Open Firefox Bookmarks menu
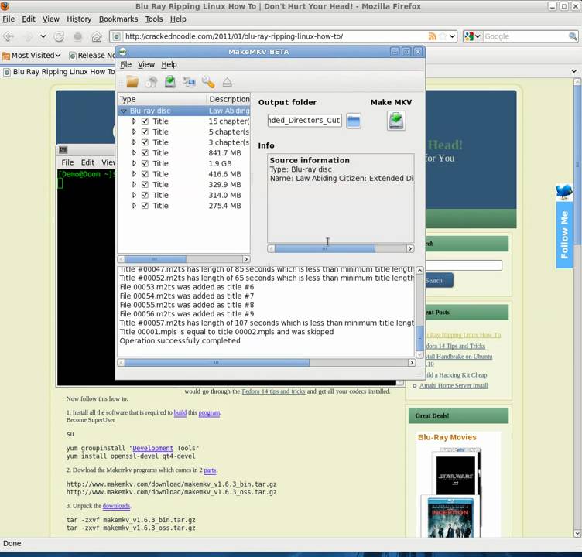 pos(118,19)
